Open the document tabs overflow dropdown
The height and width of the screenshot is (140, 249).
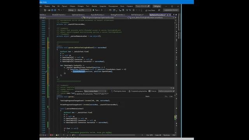click(174, 15)
